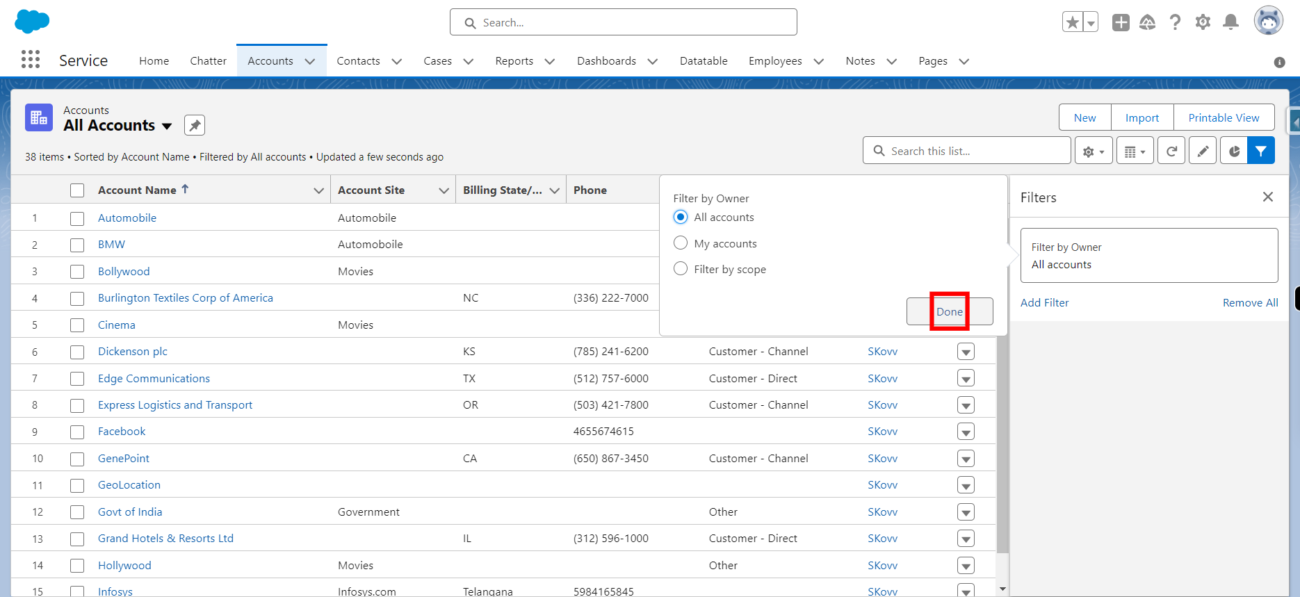Open Global Actions plus icon

tap(1121, 22)
